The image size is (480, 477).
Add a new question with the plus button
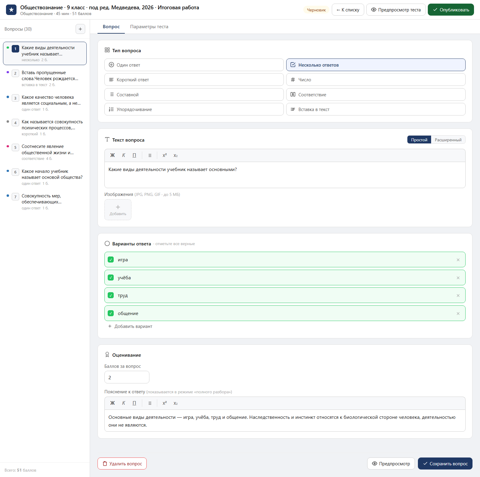80,29
